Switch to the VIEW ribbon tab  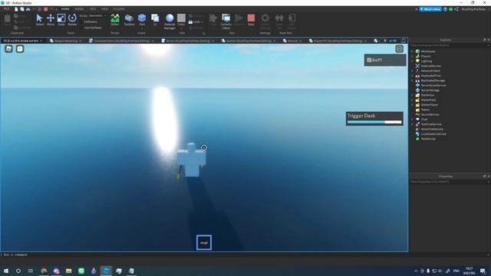pyautogui.click(x=104, y=9)
